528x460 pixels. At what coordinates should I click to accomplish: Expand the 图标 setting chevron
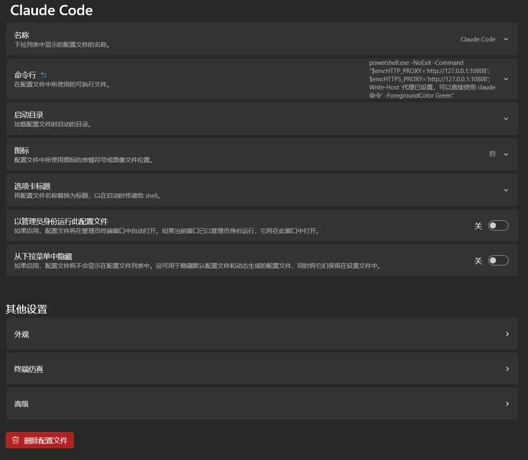(x=506, y=155)
